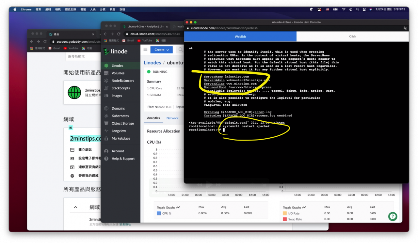Toggle CPU % graph series

click(164, 213)
